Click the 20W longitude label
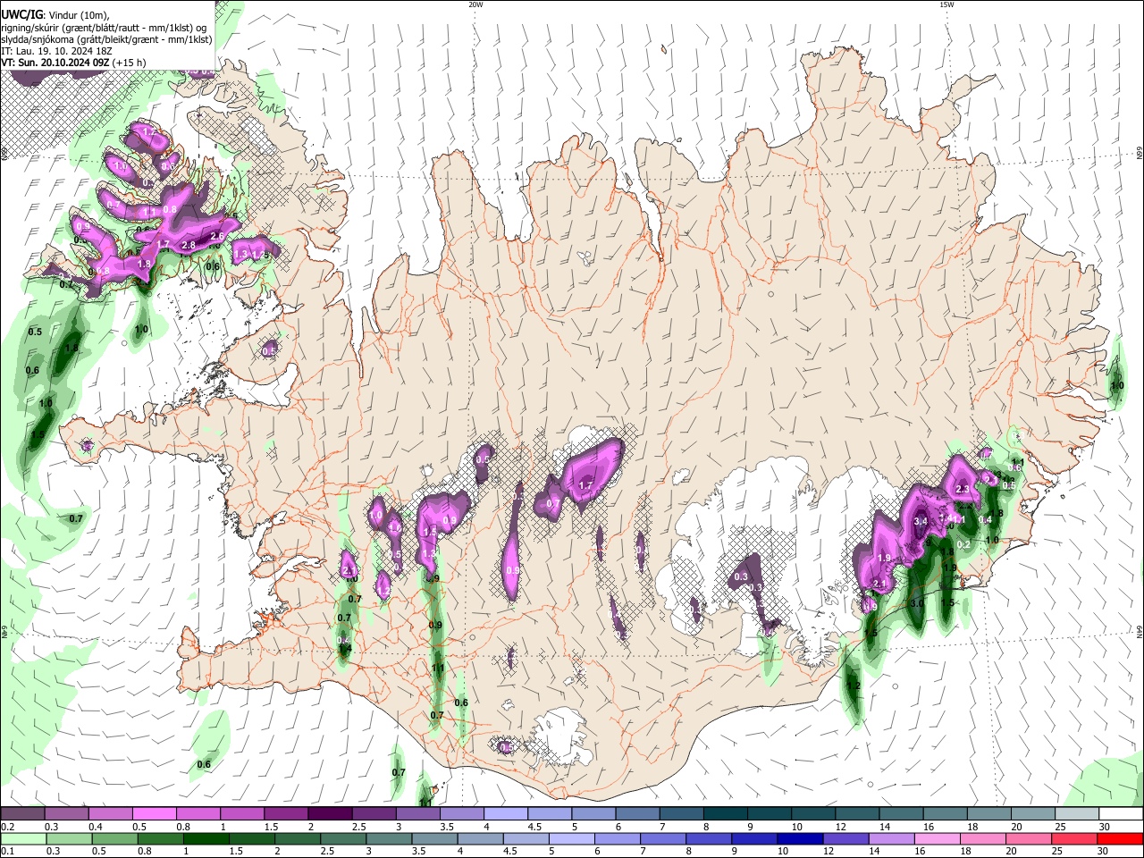This screenshot has width=1144, height=858. 475,4
